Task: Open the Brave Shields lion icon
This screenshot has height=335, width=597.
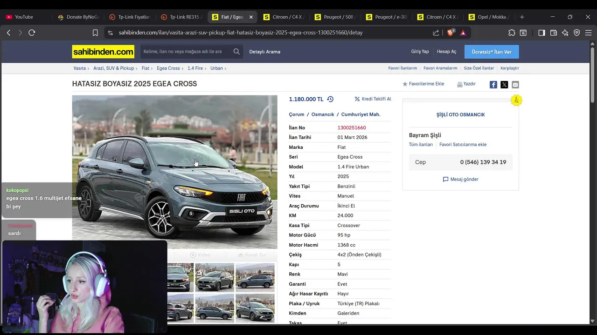Action: click(x=451, y=33)
